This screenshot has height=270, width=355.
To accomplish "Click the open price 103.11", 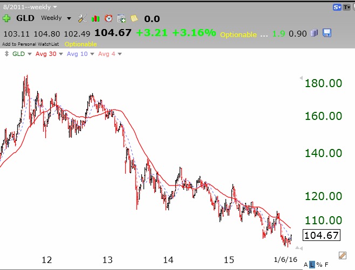I will point(17,34).
